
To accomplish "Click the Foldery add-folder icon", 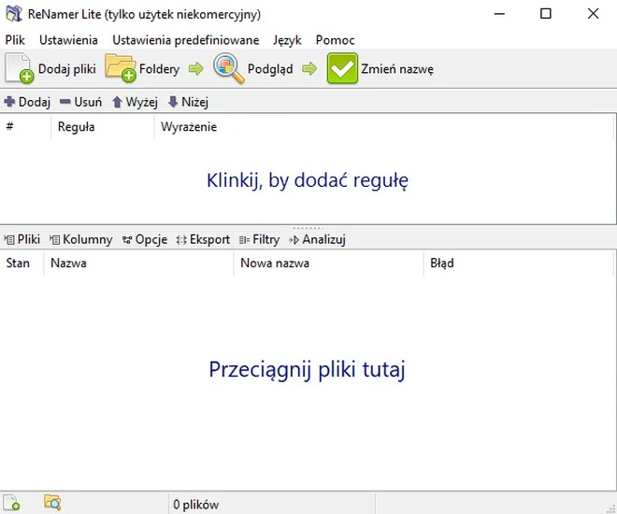I will point(121,68).
